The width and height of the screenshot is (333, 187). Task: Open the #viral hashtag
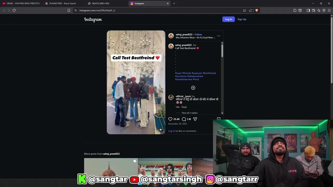196,79
